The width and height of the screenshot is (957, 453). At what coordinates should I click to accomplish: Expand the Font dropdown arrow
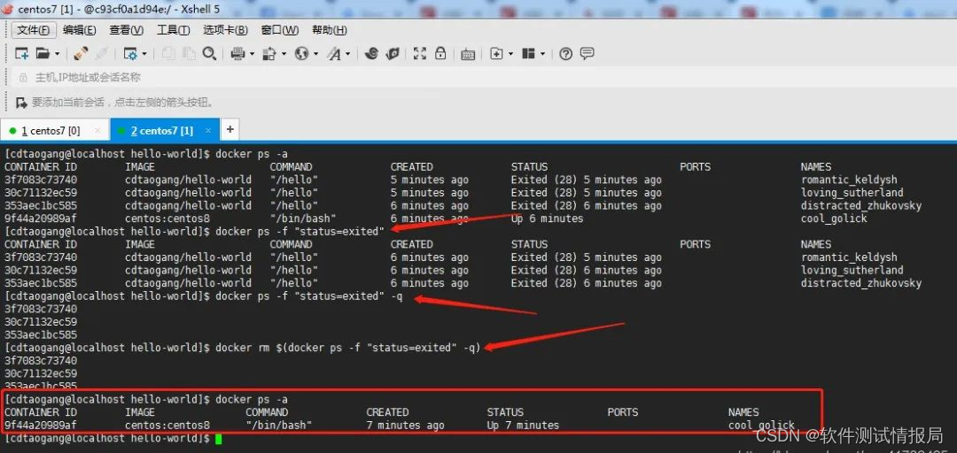(348, 54)
